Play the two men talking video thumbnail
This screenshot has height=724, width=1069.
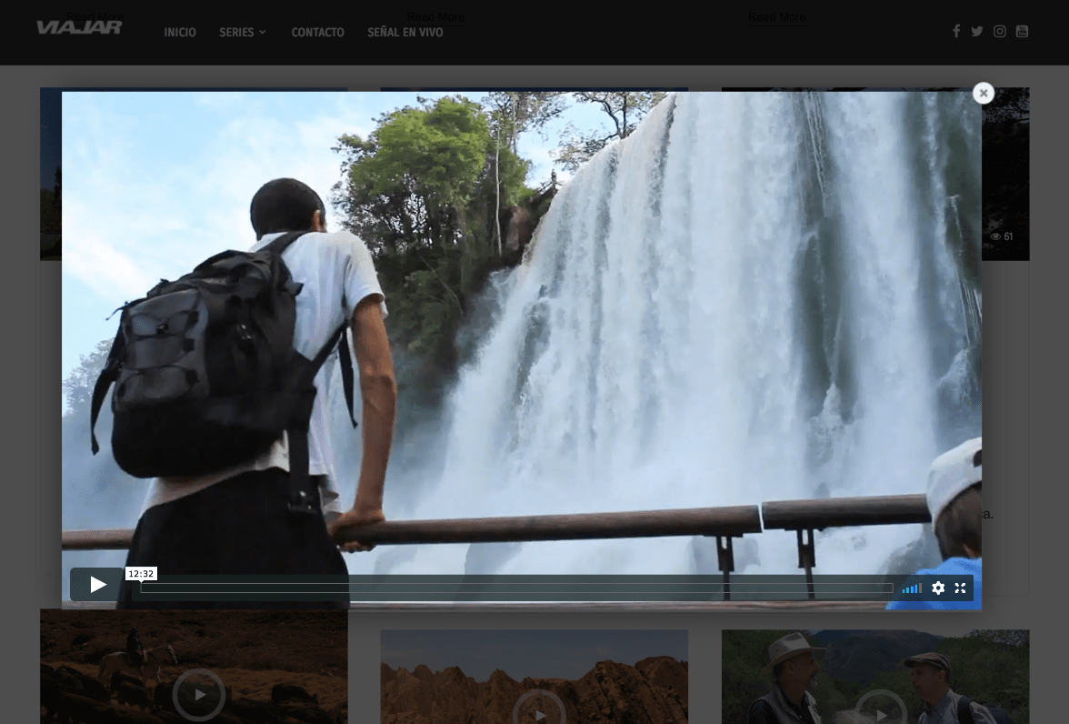[879, 708]
